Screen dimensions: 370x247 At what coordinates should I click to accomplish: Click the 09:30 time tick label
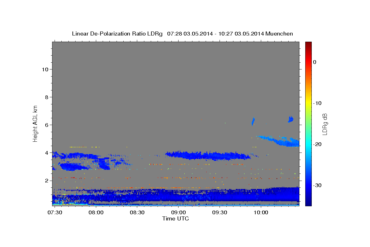tap(220, 212)
